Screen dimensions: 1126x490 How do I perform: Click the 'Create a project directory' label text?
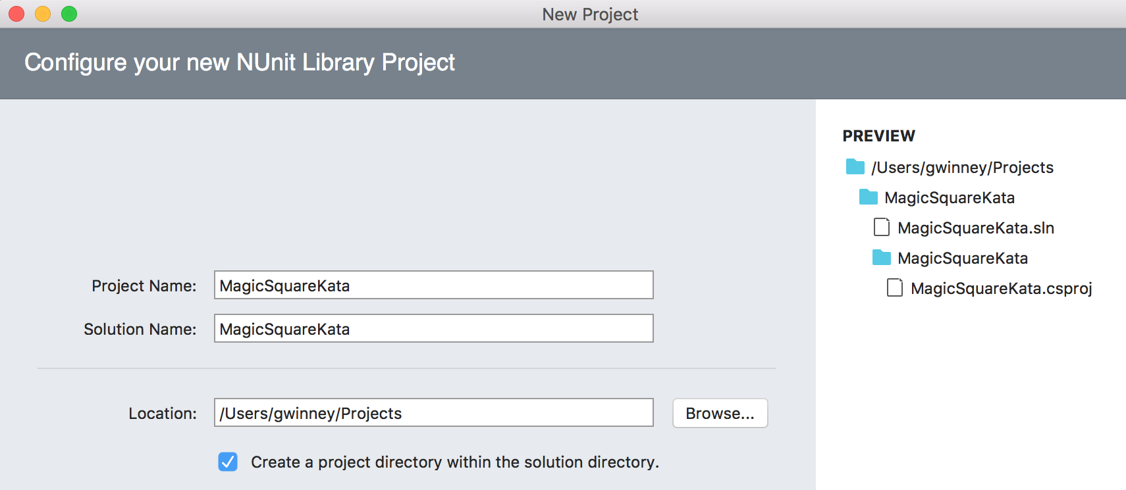click(454, 462)
